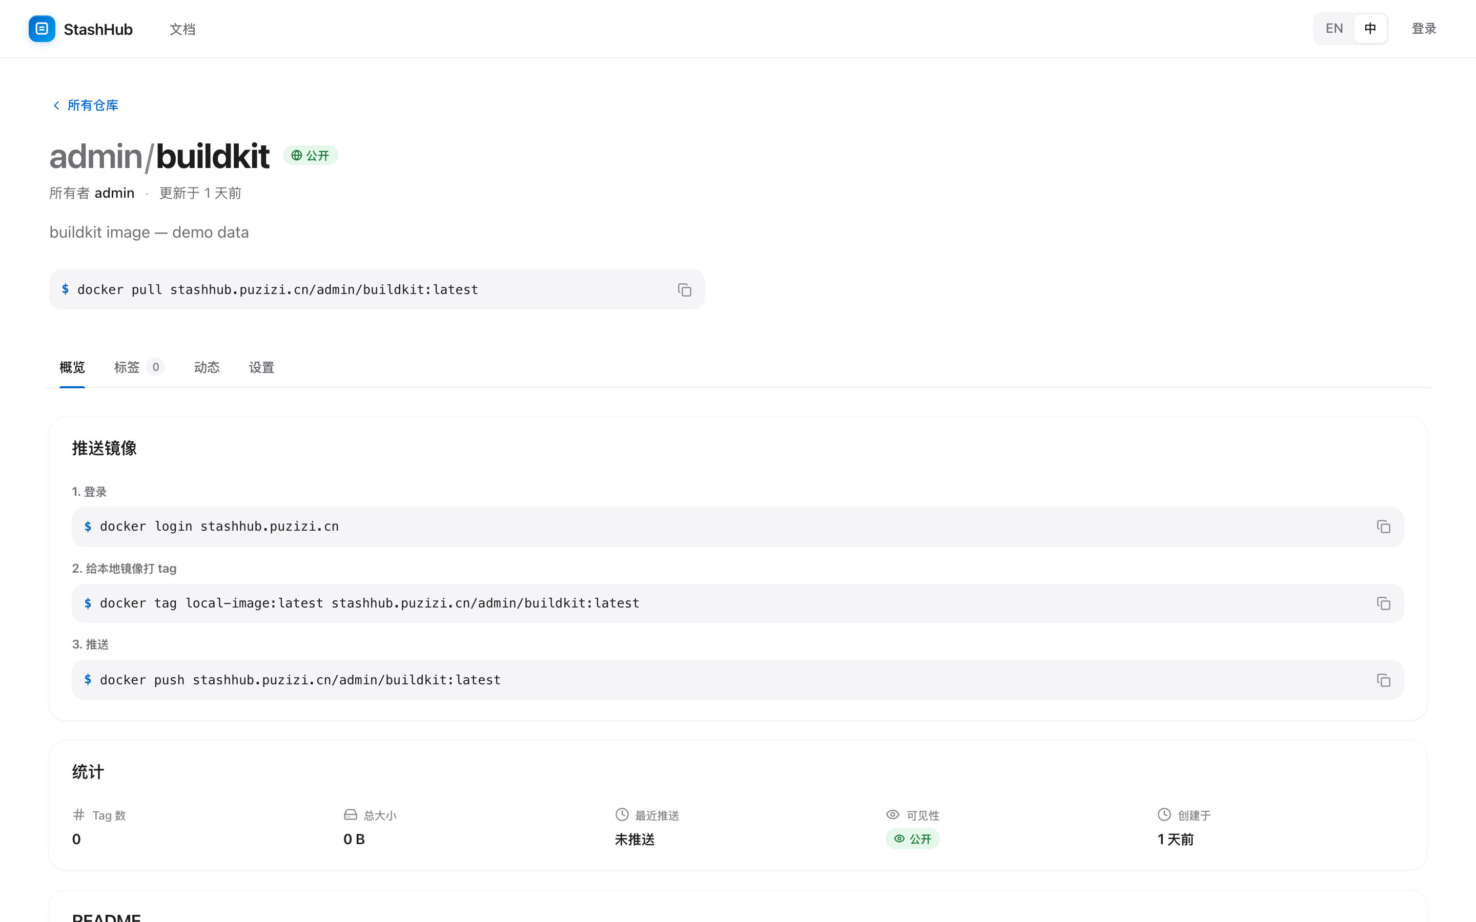Switch language to EN

1334,29
